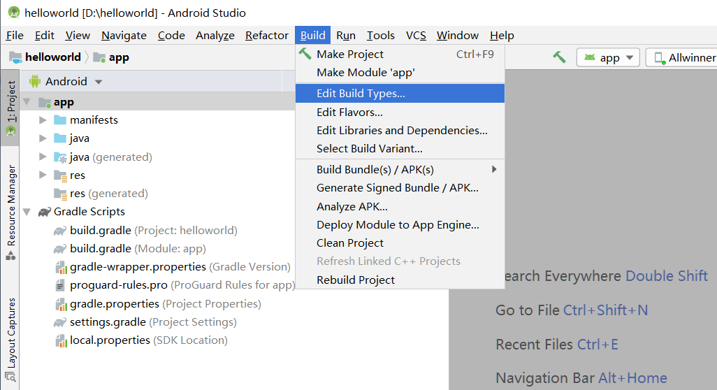Screen dimensions: 717x390
Task: Click the Android robot icon in view selector
Action: pos(35,81)
